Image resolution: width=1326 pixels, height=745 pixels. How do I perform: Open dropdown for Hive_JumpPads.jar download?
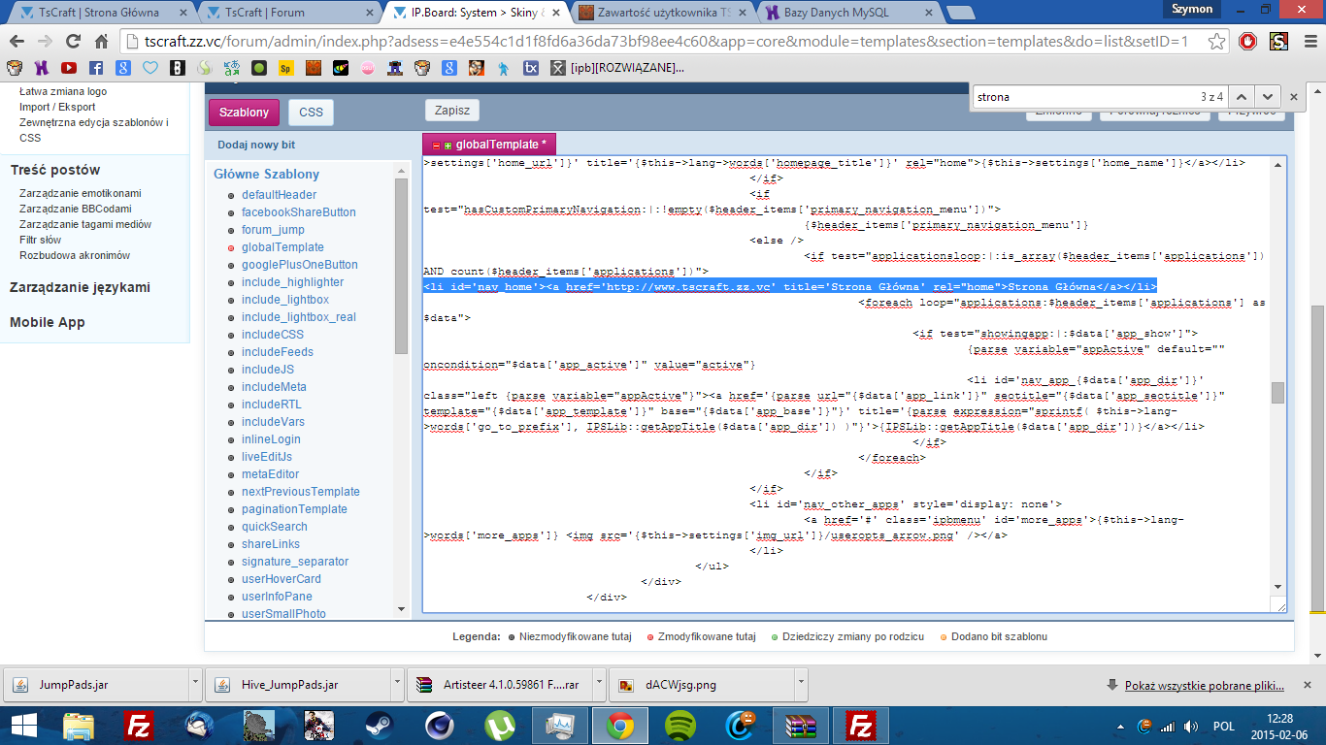(x=397, y=683)
